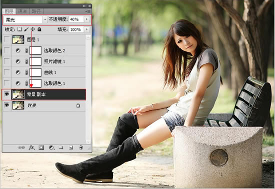This screenshot has height=189, width=275.
Task: Click the 照片滤镜 1 mask link icon
Action: 26,61
